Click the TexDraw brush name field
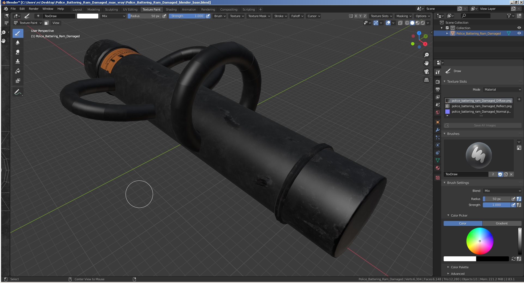This screenshot has height=283, width=524. click(x=466, y=174)
